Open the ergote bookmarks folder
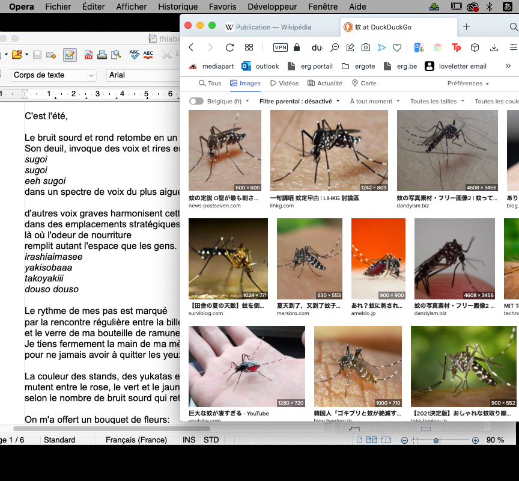Image resolution: width=519 pixels, height=481 pixels. 359,66
